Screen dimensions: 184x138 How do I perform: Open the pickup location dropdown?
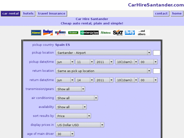(103, 53)
